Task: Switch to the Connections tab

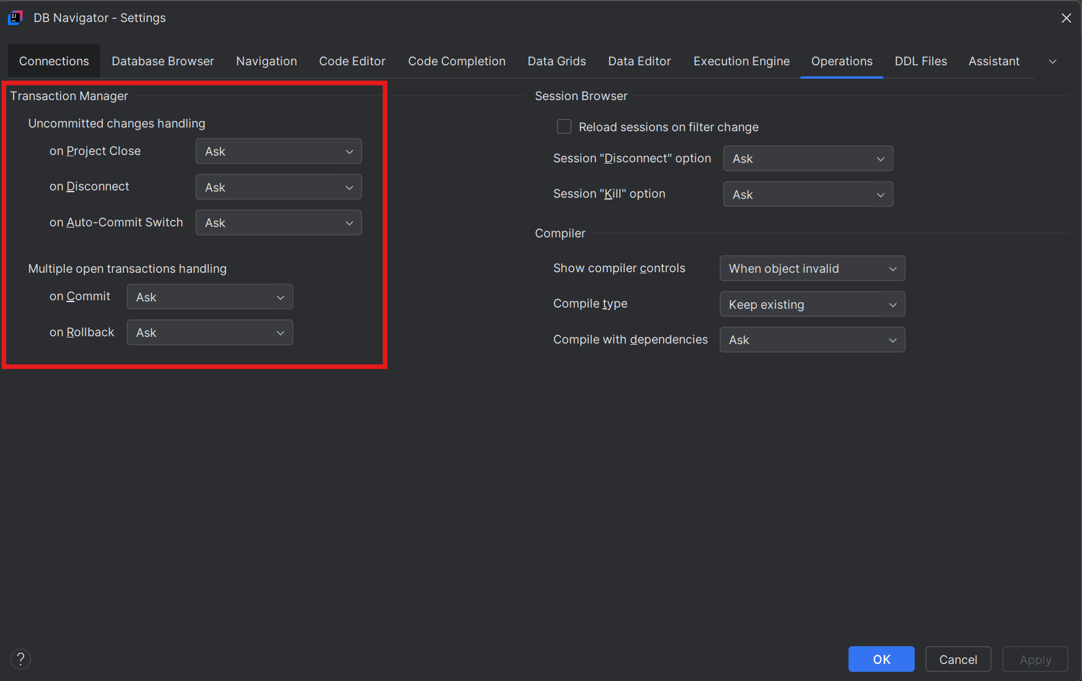Action: (x=54, y=61)
